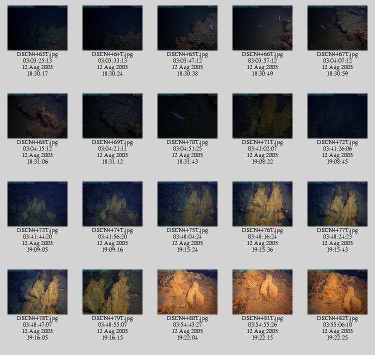
Task: Select timecode 03:04:51:25
Action: pyautogui.click(x=187, y=148)
